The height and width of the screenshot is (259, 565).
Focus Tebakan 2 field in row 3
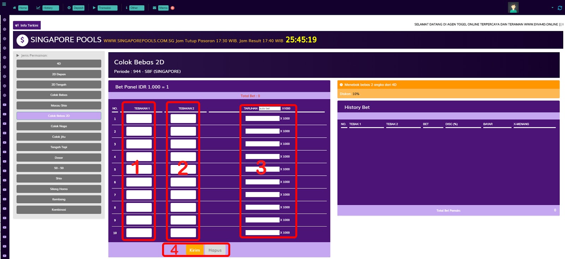[x=183, y=144]
